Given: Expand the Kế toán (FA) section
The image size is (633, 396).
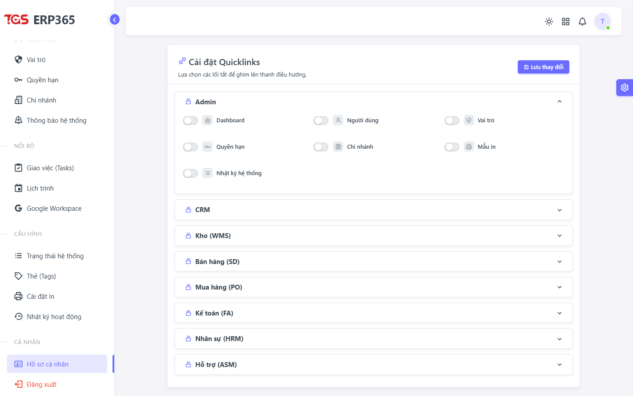Looking at the screenshot, I should (x=374, y=313).
